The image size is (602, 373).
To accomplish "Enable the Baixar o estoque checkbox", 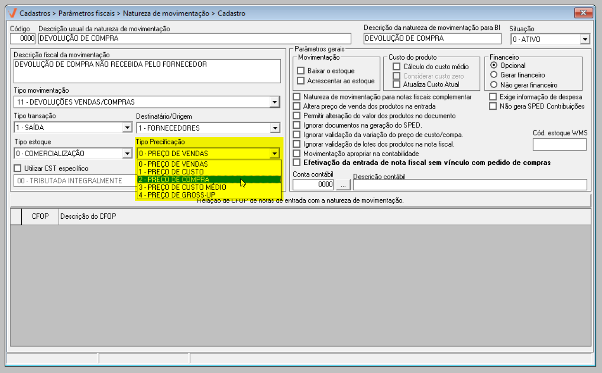I will tap(301, 71).
